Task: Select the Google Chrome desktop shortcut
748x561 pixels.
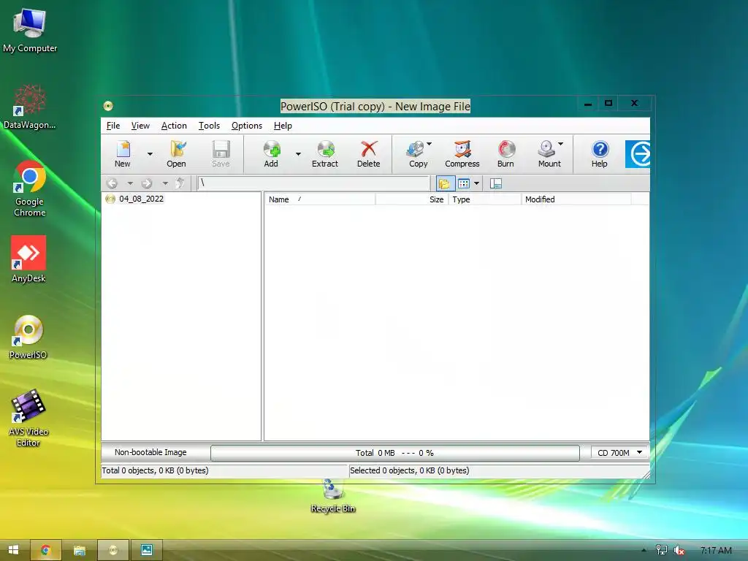Action: (x=29, y=189)
